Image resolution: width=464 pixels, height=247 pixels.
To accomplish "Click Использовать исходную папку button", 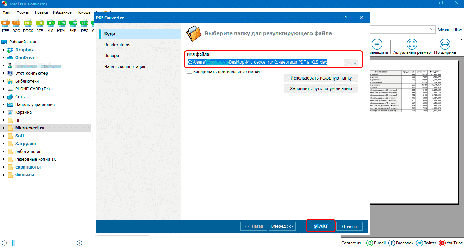I will pos(321,78).
